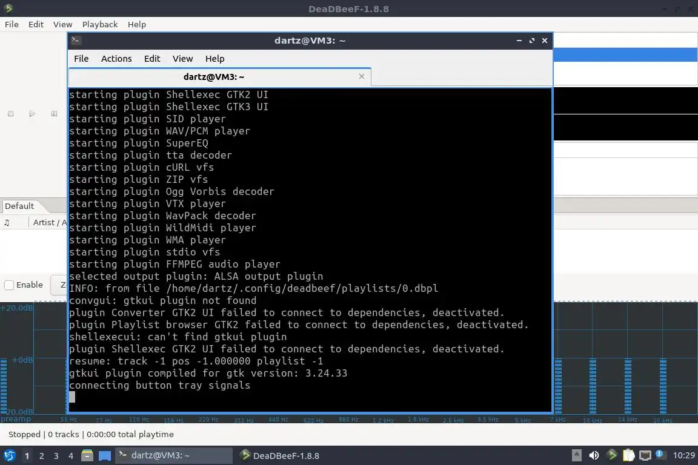Open the terminal Actions menu
Viewport: 698px width, 465px height.
tap(116, 59)
